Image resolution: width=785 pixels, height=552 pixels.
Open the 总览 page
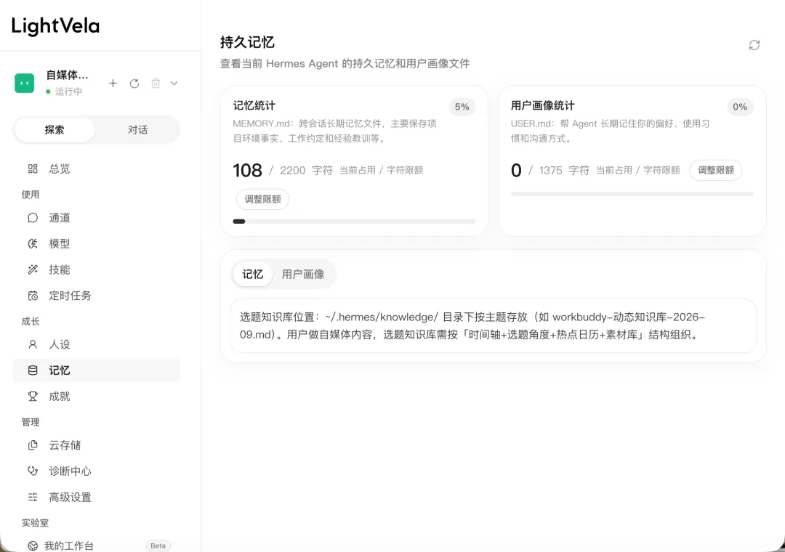coord(96,169)
